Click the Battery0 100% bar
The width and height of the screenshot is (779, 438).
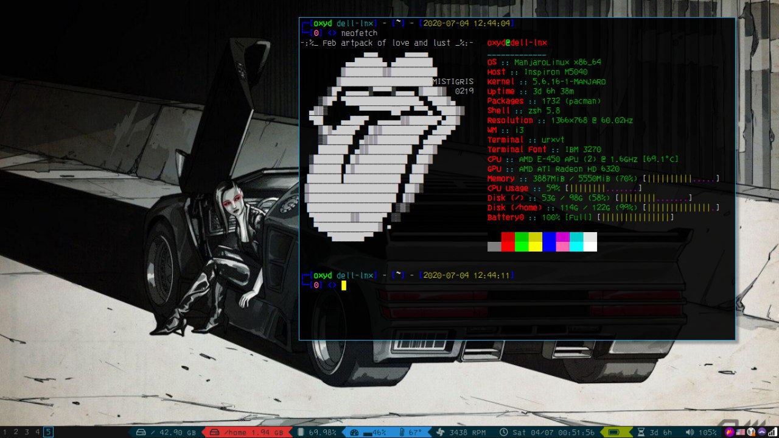(635, 218)
